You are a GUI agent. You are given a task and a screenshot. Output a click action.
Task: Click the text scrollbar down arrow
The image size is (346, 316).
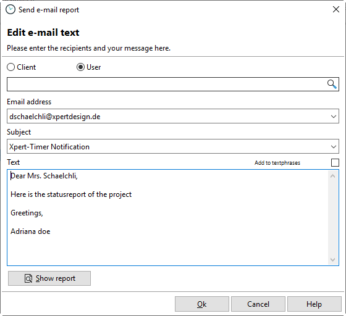(333, 260)
